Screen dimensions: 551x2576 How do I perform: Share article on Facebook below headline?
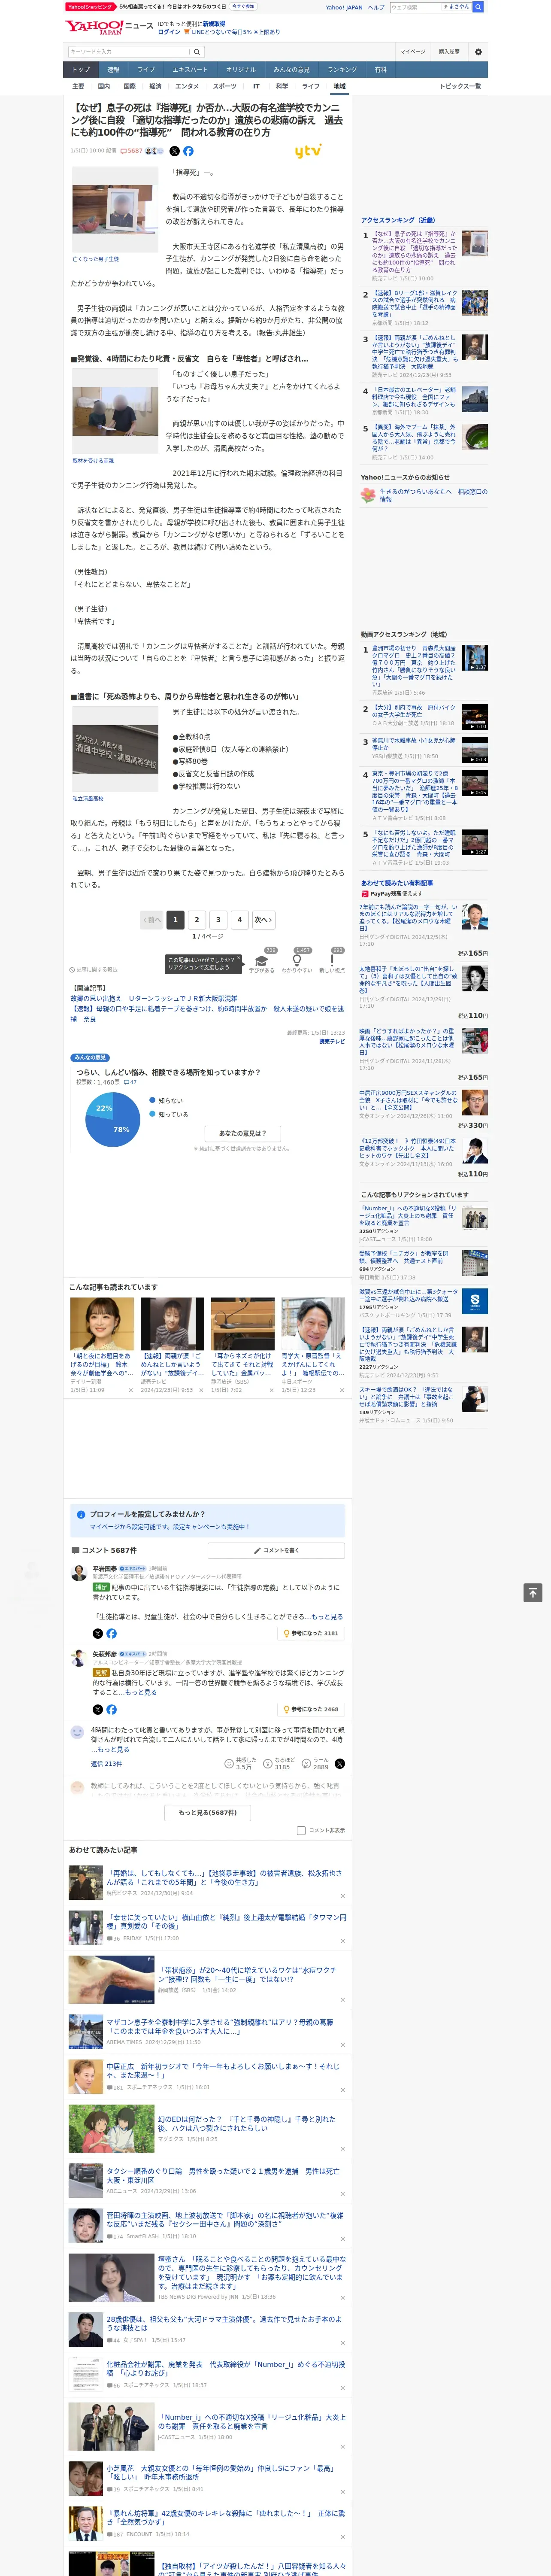(x=188, y=151)
